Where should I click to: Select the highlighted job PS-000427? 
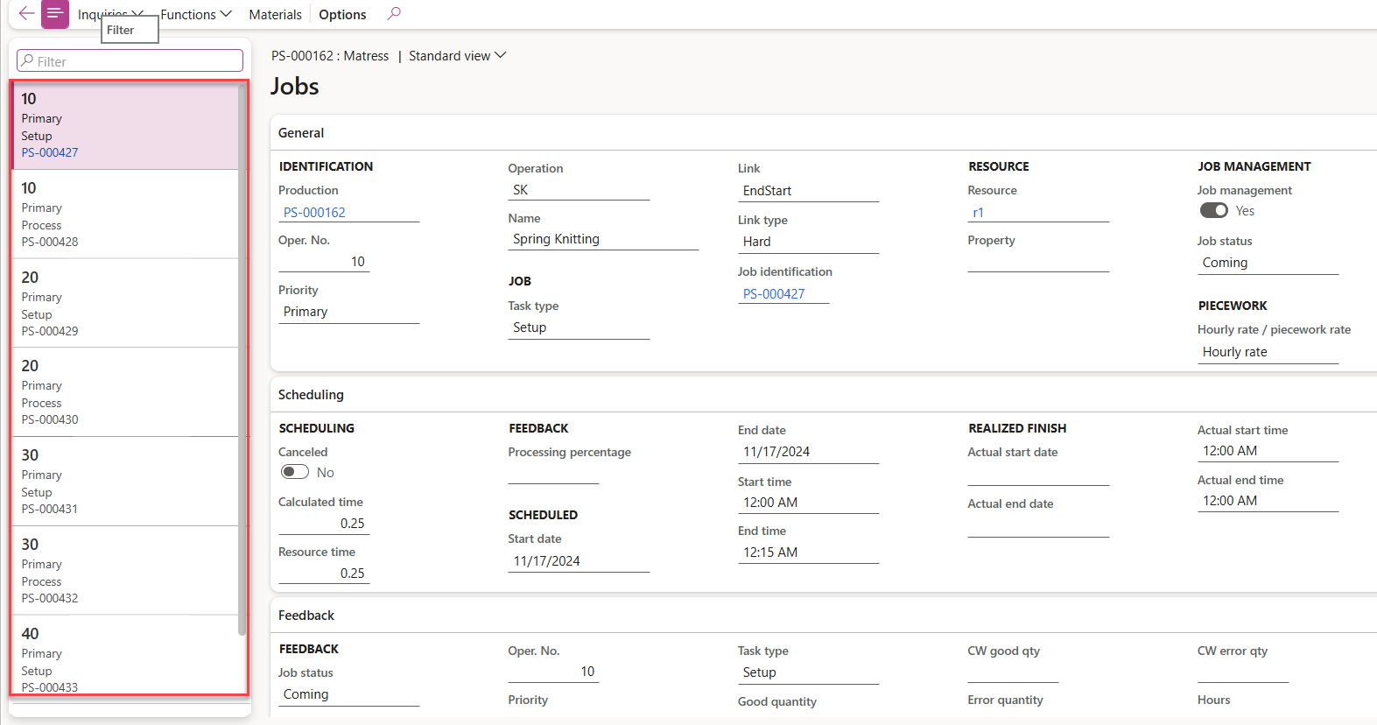125,125
